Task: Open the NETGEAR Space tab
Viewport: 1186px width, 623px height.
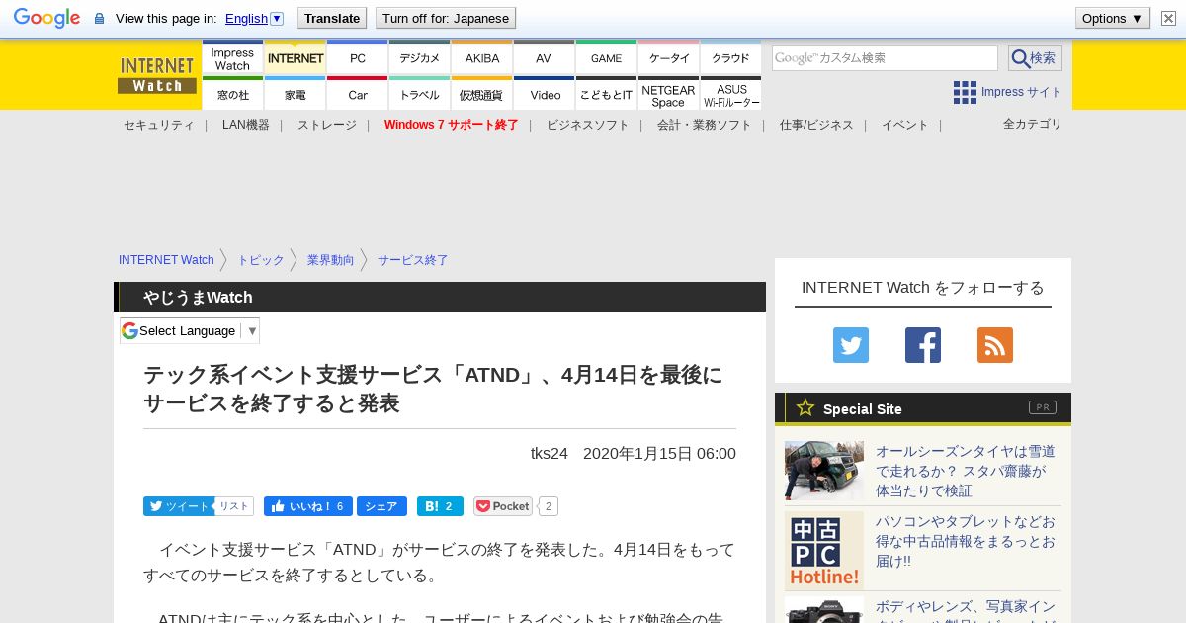Action: [x=669, y=94]
